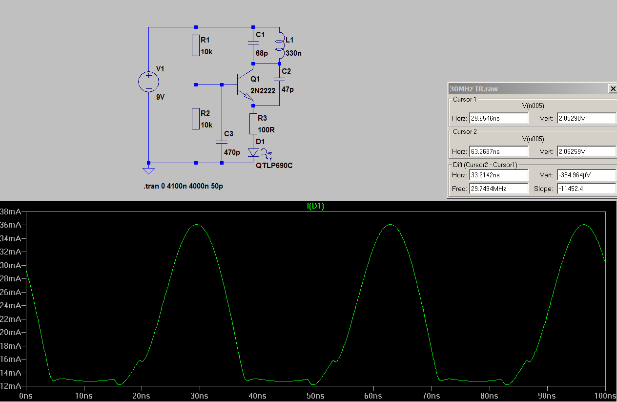617x402 pixels.
Task: Select the Slope value -11452.4
Action: pos(586,189)
